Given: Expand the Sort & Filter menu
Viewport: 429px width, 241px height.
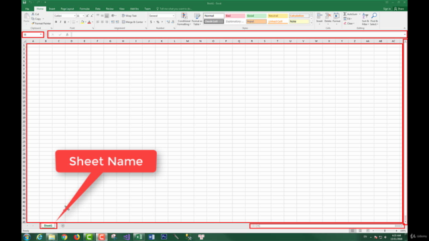Looking at the screenshot, I should pos(365,19).
